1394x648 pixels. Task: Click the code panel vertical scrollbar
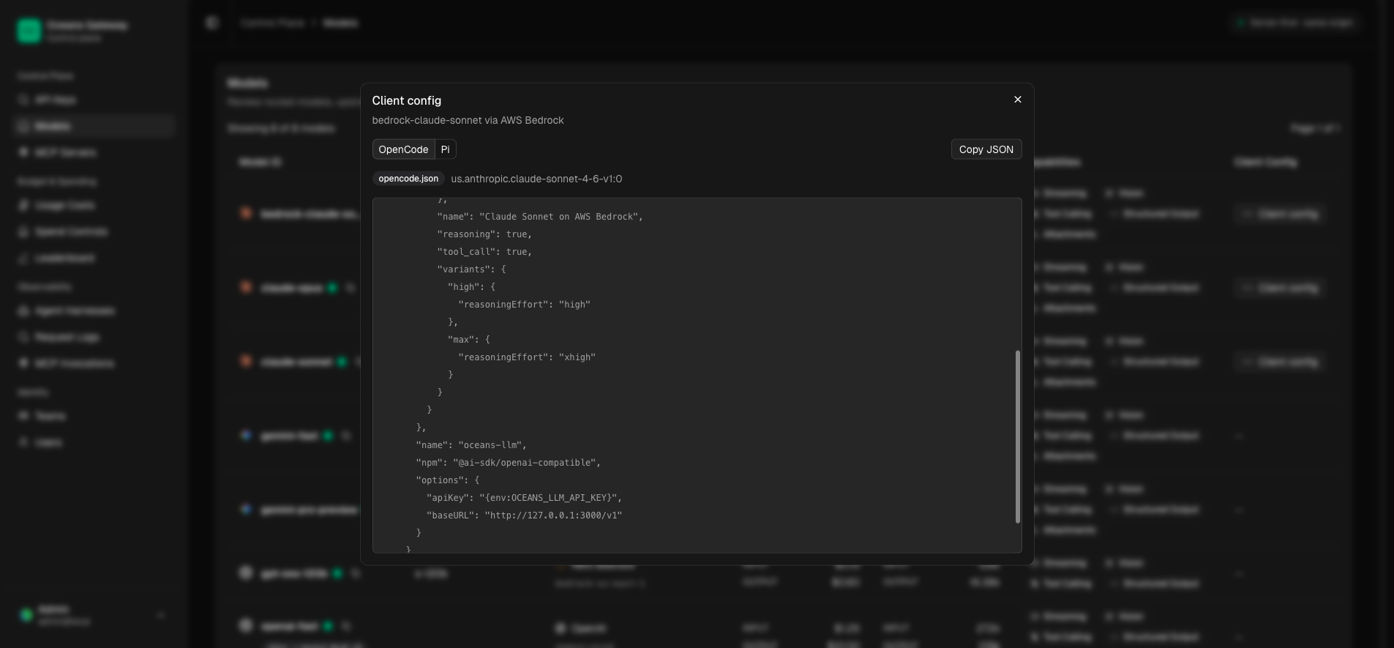coord(1017,436)
